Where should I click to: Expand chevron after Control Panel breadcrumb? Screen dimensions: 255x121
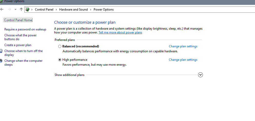[x=56, y=10]
